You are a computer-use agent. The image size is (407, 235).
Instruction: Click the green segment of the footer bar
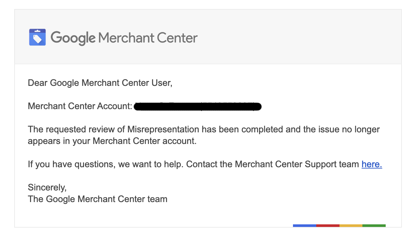point(374,226)
